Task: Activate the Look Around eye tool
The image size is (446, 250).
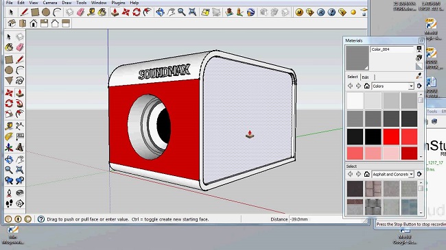Action: [x=20, y=193]
